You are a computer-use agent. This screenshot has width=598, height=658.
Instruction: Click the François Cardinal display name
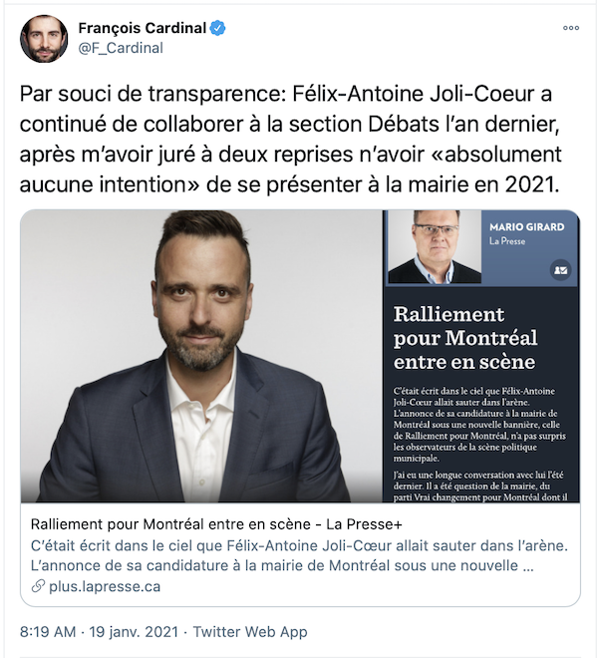point(143,28)
